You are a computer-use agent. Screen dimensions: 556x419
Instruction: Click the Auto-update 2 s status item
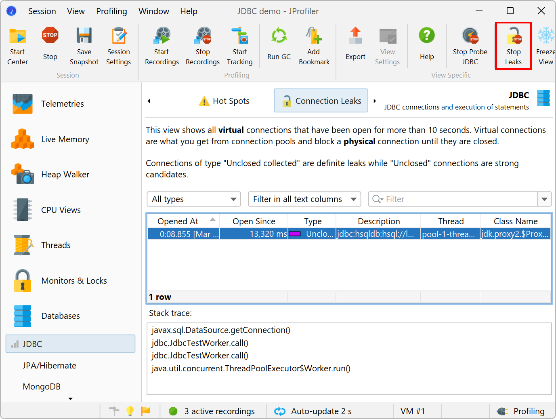click(x=313, y=411)
